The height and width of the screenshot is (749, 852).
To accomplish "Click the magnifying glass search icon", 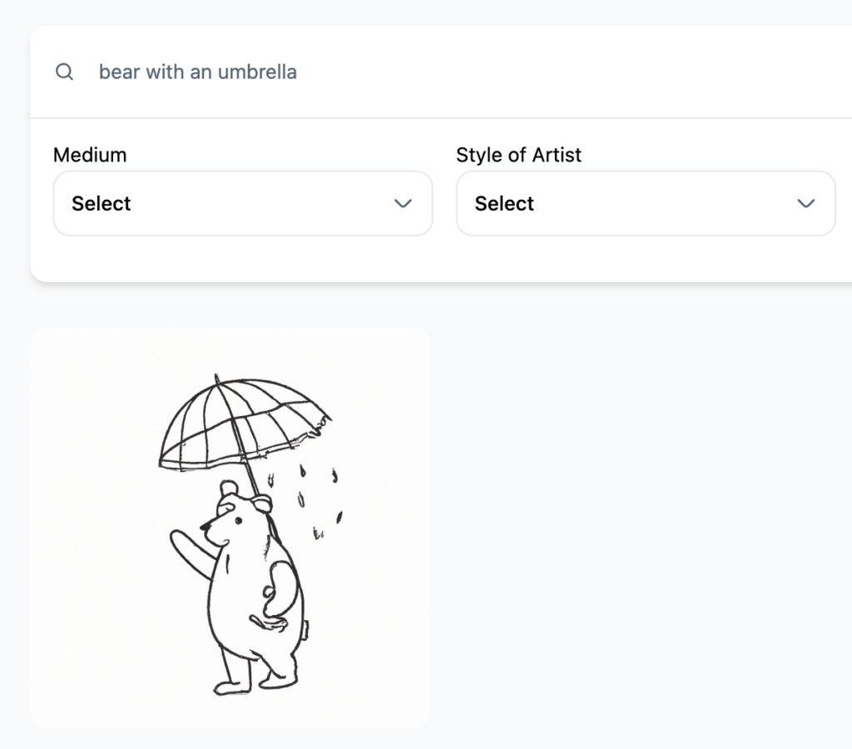I will [x=64, y=72].
